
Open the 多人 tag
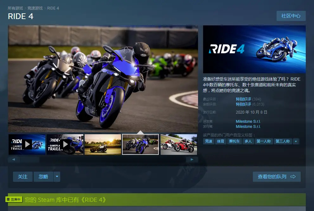248,141
